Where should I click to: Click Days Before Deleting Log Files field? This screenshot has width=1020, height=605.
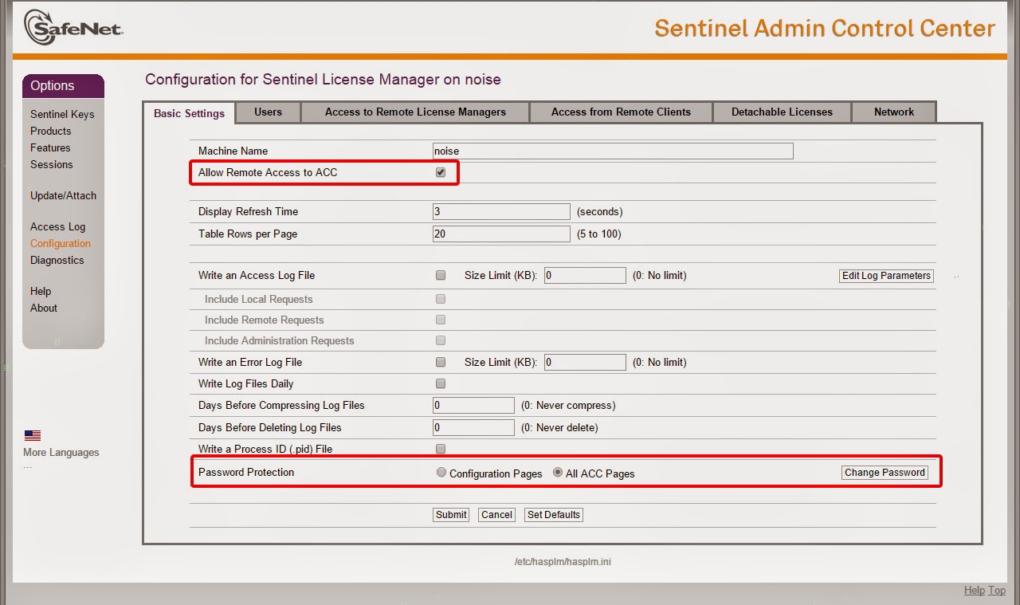473,427
